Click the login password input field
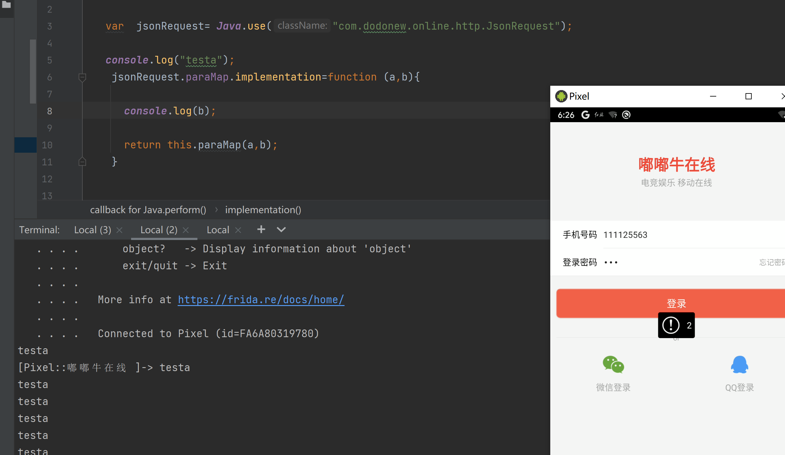Image resolution: width=785 pixels, height=455 pixels. click(x=679, y=263)
